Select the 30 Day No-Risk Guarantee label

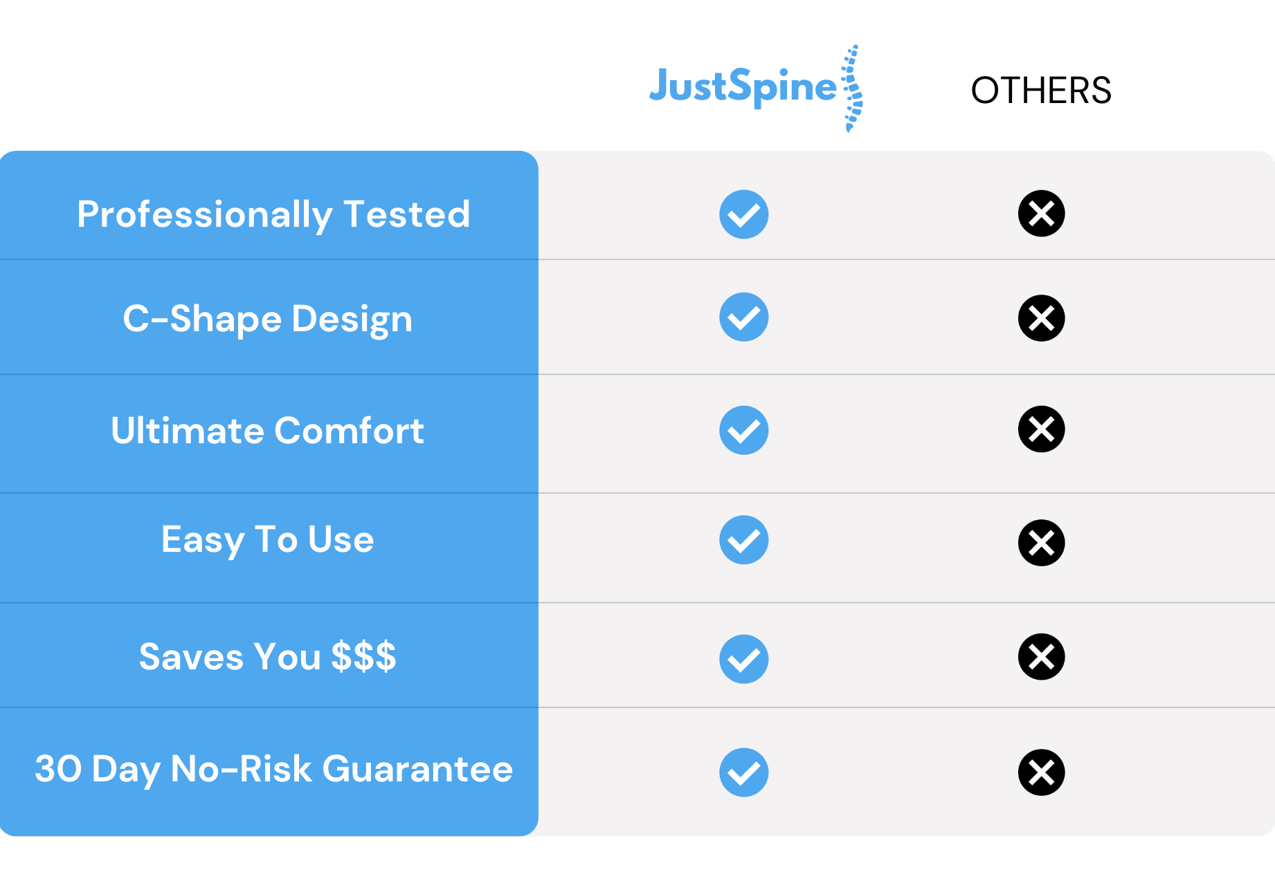(x=274, y=769)
